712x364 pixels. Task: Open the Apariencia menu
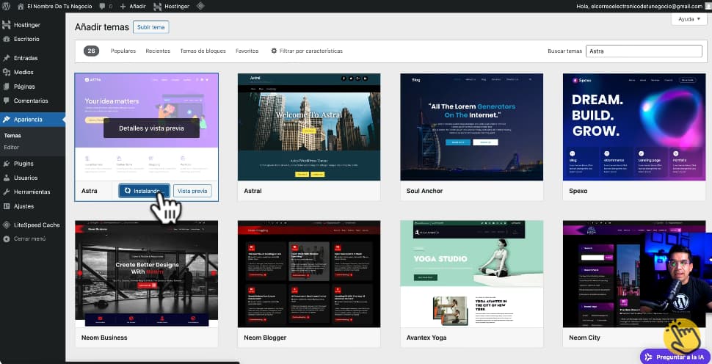pos(33,120)
